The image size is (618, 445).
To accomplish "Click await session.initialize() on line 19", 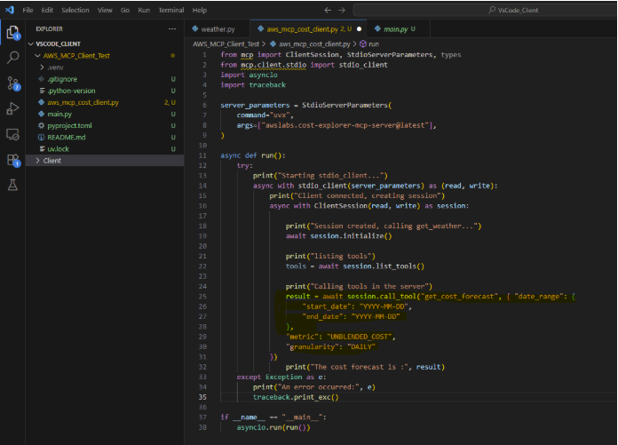I will [x=338, y=235].
